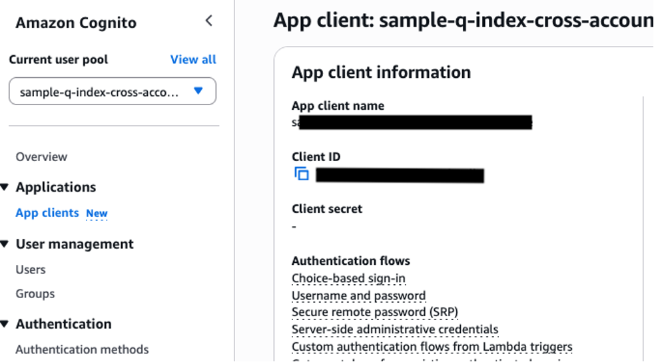Viewport: 654px width, 362px height.
Task: Go to App clients in sidebar
Action: click(47, 213)
